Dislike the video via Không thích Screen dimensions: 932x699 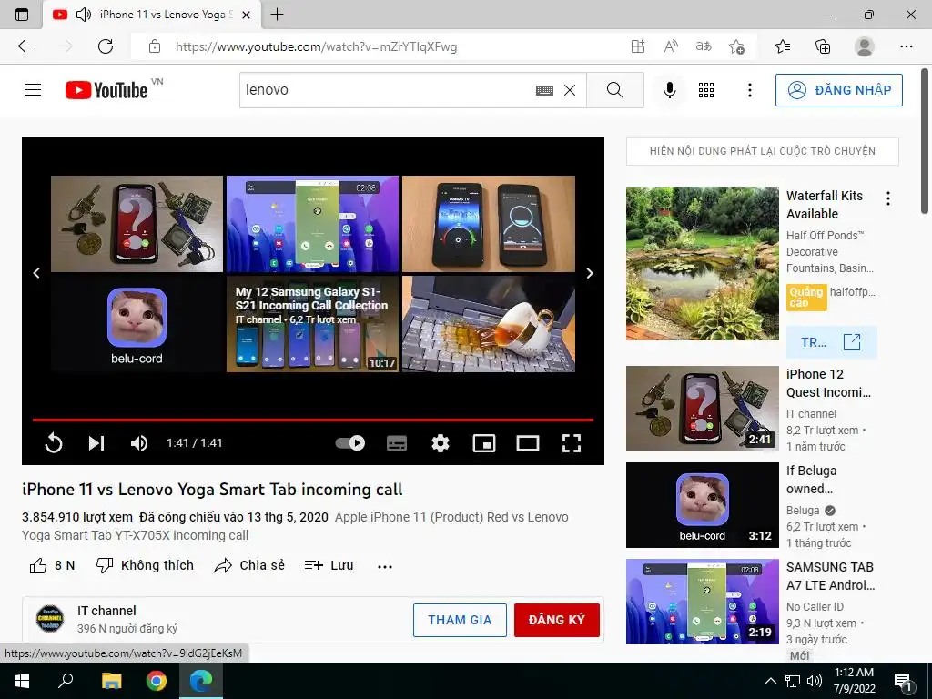(x=145, y=566)
